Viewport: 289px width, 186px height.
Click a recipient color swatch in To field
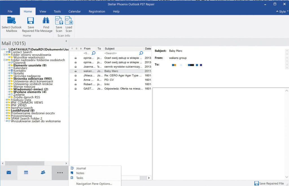click(173, 65)
